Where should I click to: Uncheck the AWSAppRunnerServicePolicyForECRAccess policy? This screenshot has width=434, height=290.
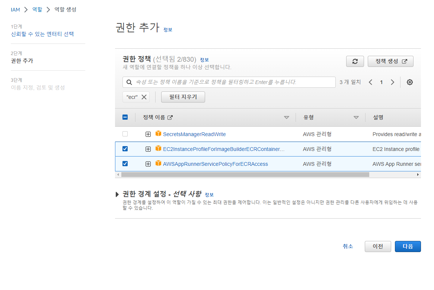tap(125, 164)
